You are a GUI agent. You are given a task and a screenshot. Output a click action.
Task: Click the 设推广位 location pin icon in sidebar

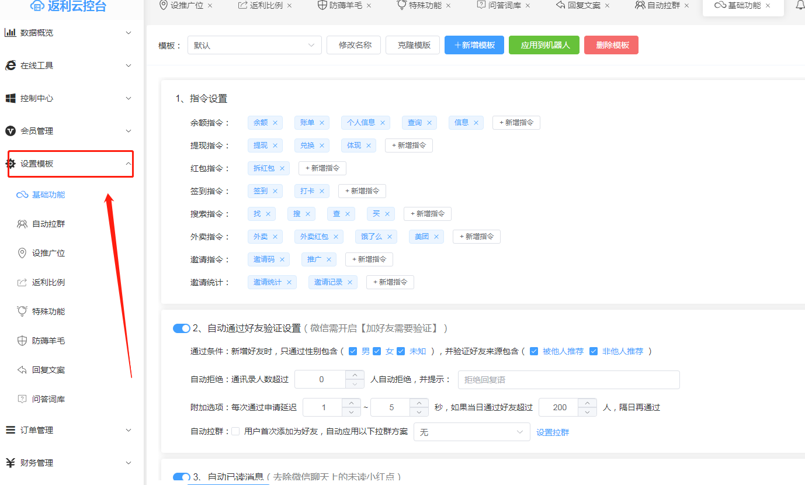(22, 253)
